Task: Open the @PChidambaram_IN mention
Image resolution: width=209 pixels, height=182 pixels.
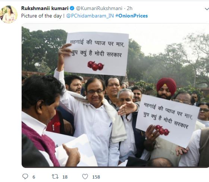Action: 90,16
